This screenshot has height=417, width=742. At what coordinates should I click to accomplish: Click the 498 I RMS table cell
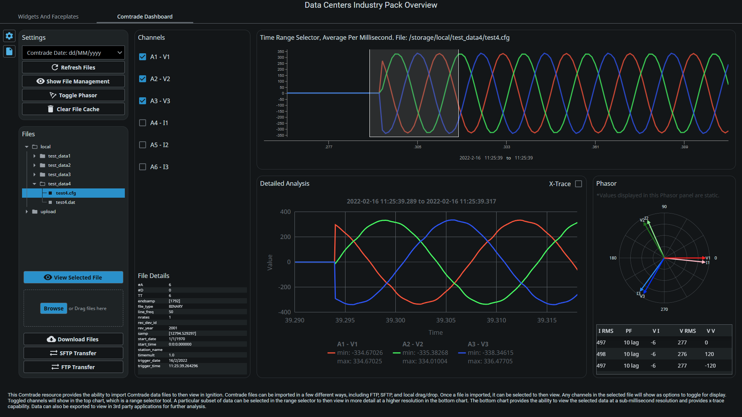(x=601, y=354)
